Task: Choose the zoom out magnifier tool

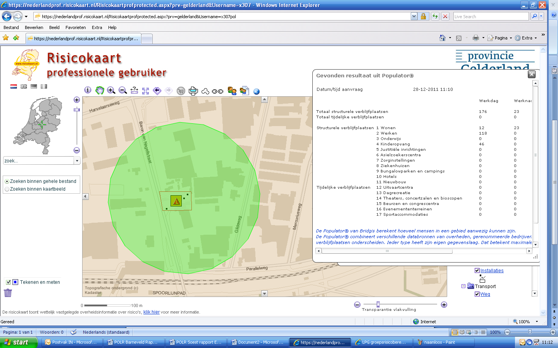Action: (x=123, y=90)
